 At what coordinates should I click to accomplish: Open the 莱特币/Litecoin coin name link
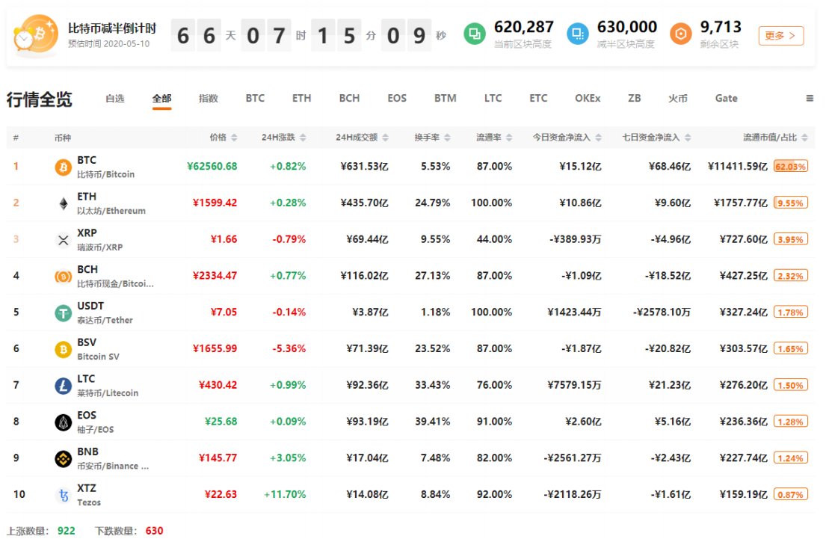click(x=108, y=393)
